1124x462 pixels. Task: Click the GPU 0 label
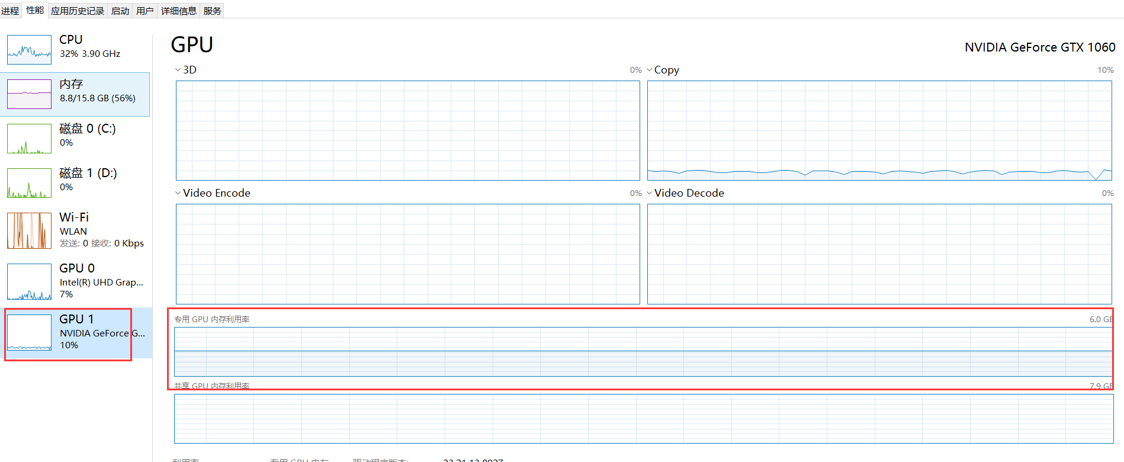(x=77, y=268)
